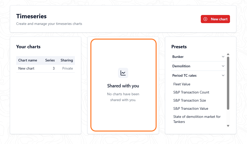This screenshot has width=247, height=144.
Task: Click the Presets heading
Action: (179, 47)
